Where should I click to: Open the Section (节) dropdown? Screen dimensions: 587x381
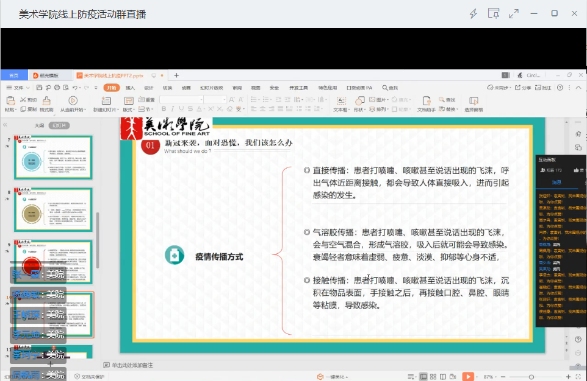(x=145, y=109)
